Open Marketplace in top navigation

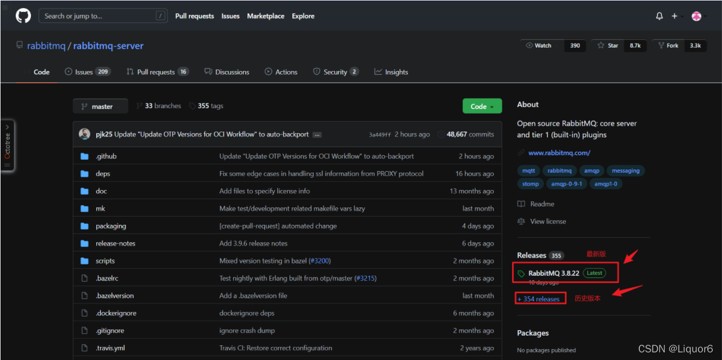click(266, 16)
